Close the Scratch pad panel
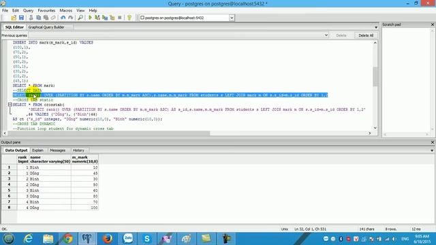The image size is (436, 245). tap(433, 24)
